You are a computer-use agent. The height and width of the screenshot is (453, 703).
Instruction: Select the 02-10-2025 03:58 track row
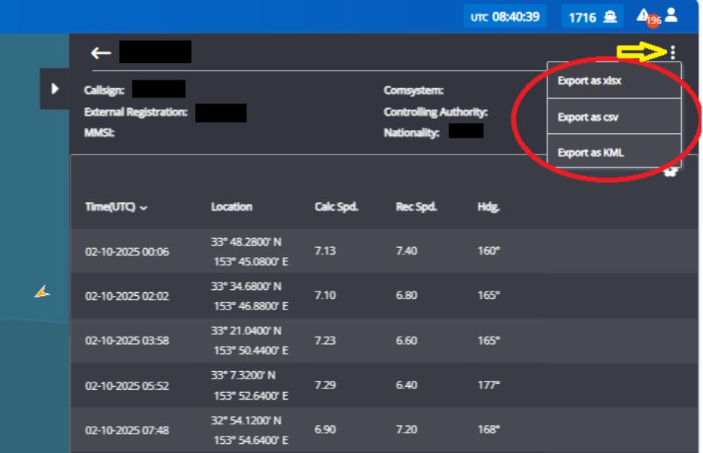coord(300,340)
